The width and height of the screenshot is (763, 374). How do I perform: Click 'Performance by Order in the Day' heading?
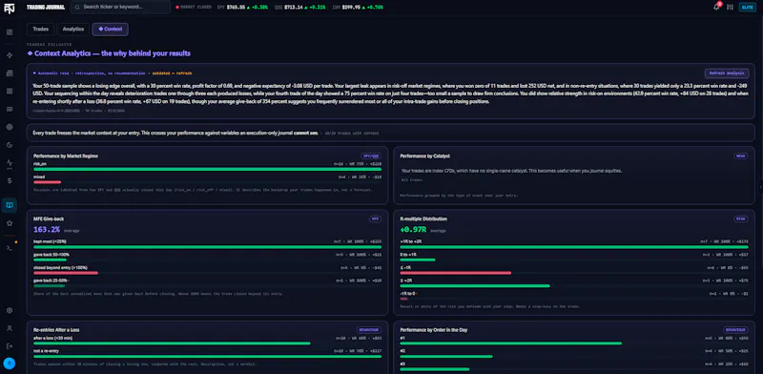[434, 330]
